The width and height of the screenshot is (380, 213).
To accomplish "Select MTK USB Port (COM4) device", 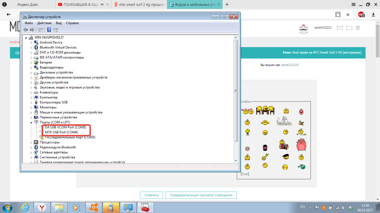I will pyautogui.click(x=61, y=132).
